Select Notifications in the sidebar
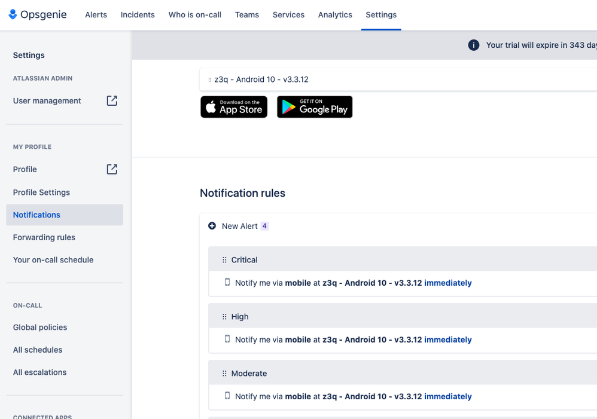The width and height of the screenshot is (597, 419). (65, 215)
